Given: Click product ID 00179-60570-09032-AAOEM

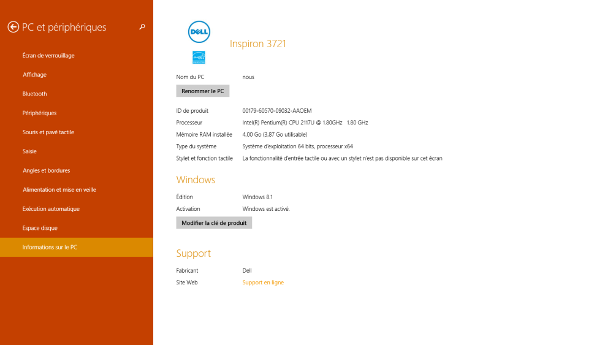Looking at the screenshot, I should tap(277, 110).
